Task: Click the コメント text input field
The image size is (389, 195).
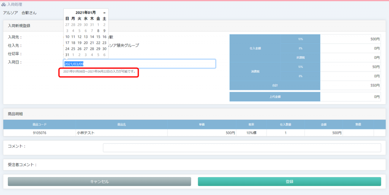Action: (x=242, y=148)
